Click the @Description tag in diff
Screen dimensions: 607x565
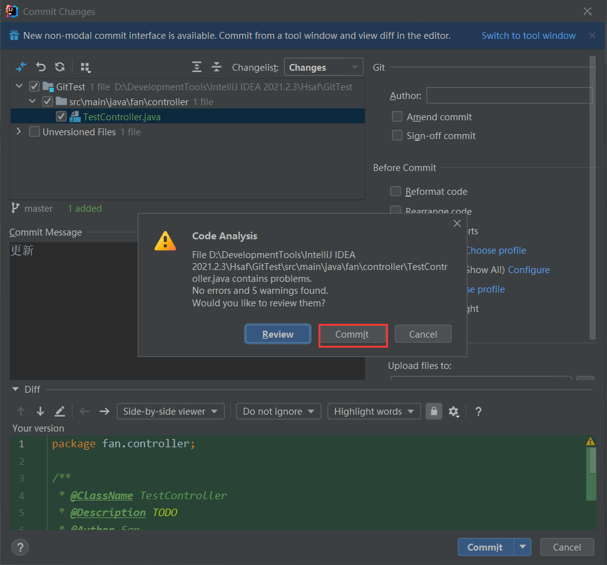(x=108, y=512)
